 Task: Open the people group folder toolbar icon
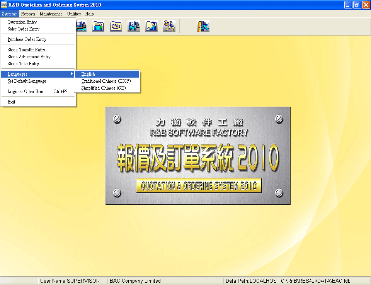click(98, 26)
